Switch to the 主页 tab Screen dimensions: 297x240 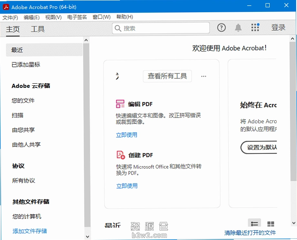tap(13, 29)
